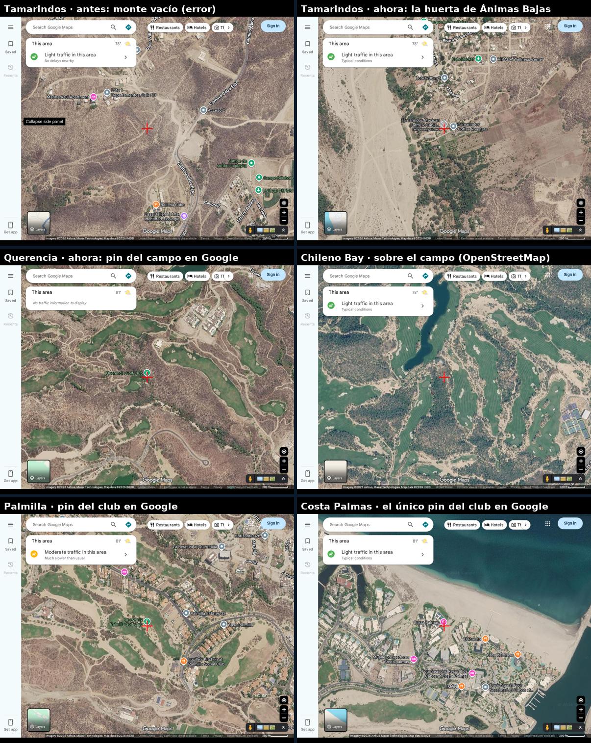Screen dimensions: 591x743
Task: Click Sign in on the Tamarindos antes panel
Action: point(273,26)
